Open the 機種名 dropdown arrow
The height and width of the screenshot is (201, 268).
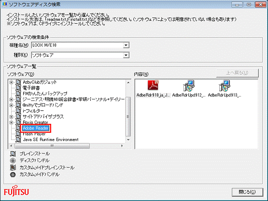click(x=126, y=45)
